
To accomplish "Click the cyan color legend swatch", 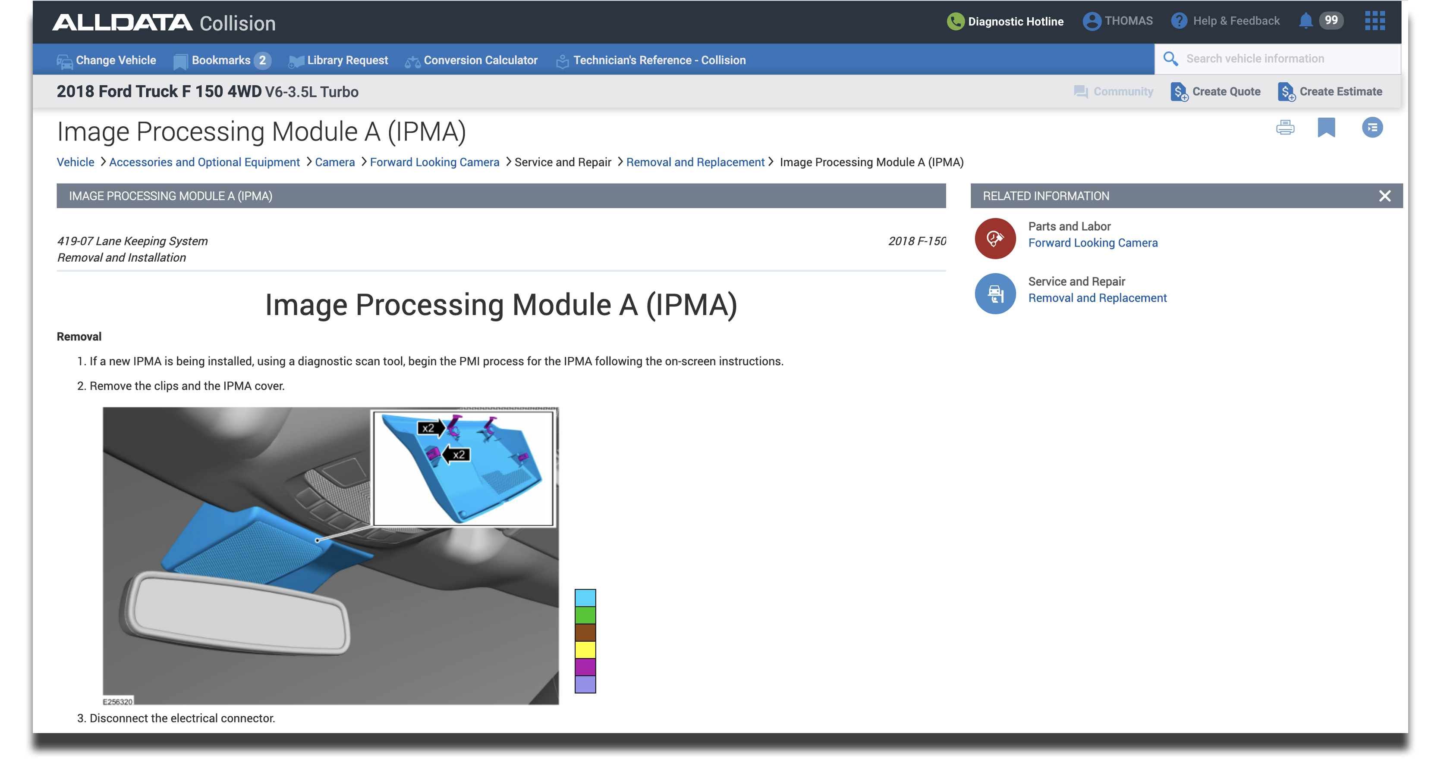I will pyautogui.click(x=585, y=597).
